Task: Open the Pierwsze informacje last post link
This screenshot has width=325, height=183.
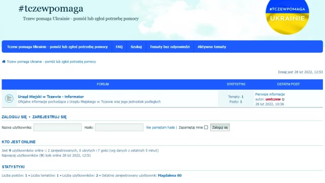Action: [x=270, y=95]
